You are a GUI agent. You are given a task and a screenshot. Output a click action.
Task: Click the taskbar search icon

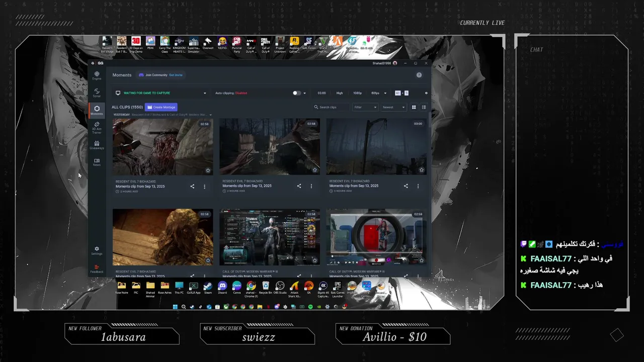pyautogui.click(x=184, y=307)
